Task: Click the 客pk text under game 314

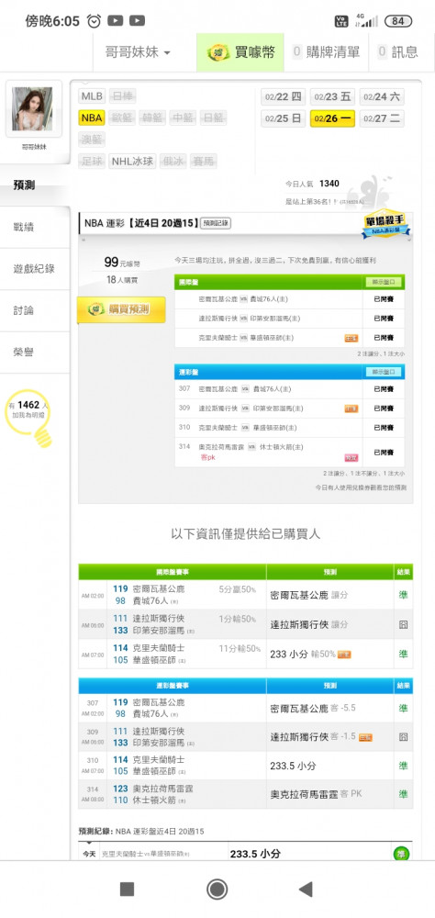Action: (x=207, y=456)
